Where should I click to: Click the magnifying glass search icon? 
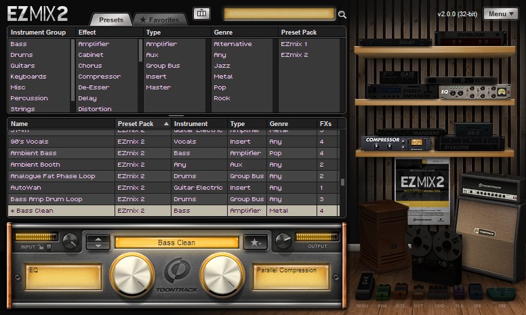point(342,14)
